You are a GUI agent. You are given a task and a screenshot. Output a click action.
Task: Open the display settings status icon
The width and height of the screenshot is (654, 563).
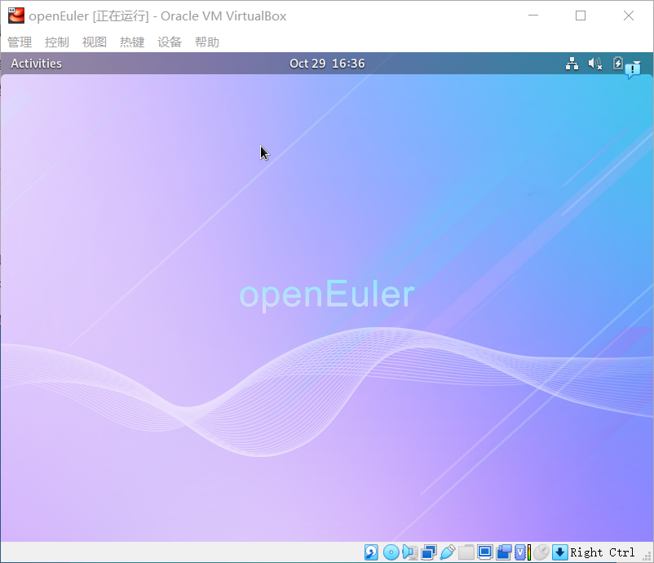click(485, 552)
